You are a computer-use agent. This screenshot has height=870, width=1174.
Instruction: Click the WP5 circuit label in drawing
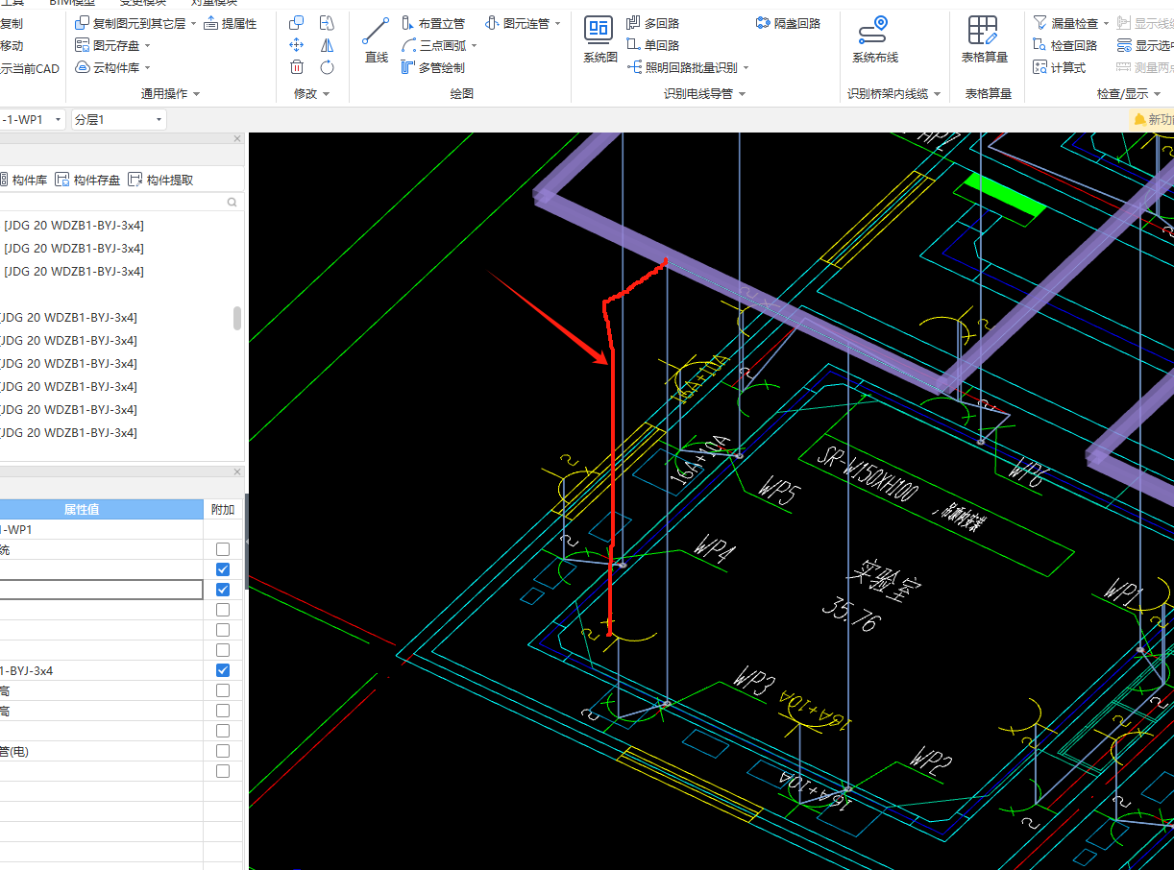(779, 490)
